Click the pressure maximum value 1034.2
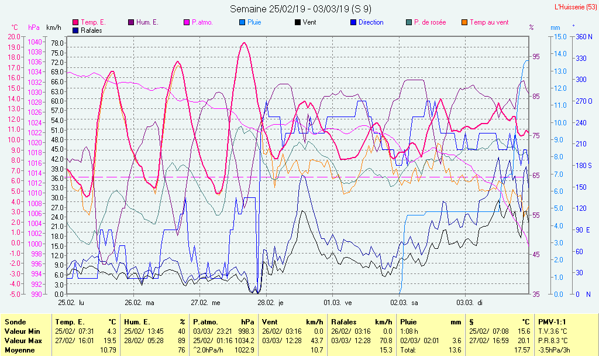599x356 pixels. [x=245, y=340]
